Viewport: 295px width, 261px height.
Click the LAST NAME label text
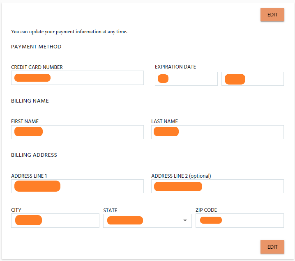pyautogui.click(x=164, y=121)
